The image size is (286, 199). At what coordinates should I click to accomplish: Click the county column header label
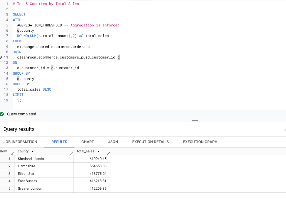pyautogui.click(x=23, y=151)
